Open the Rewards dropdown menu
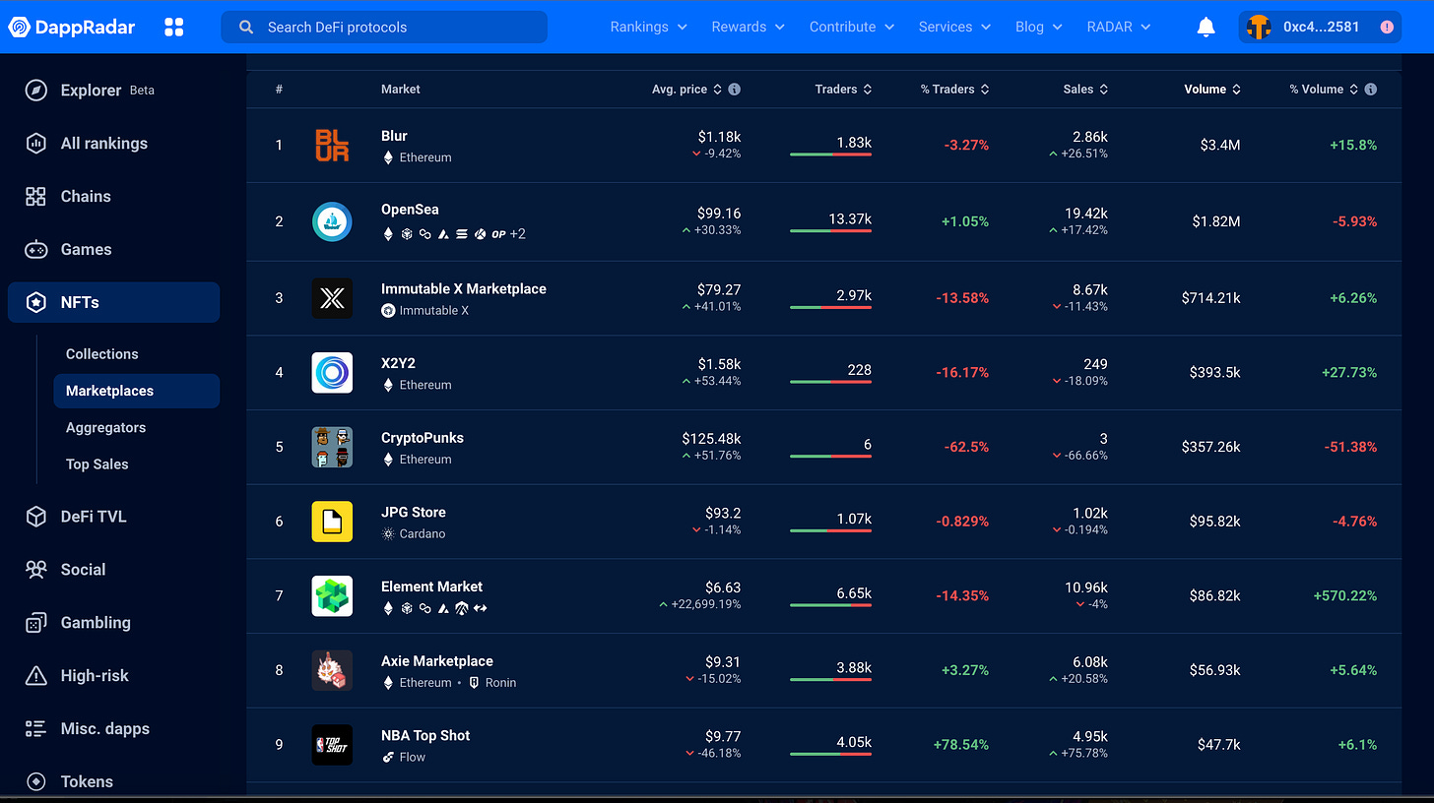The image size is (1434, 803). pos(748,27)
